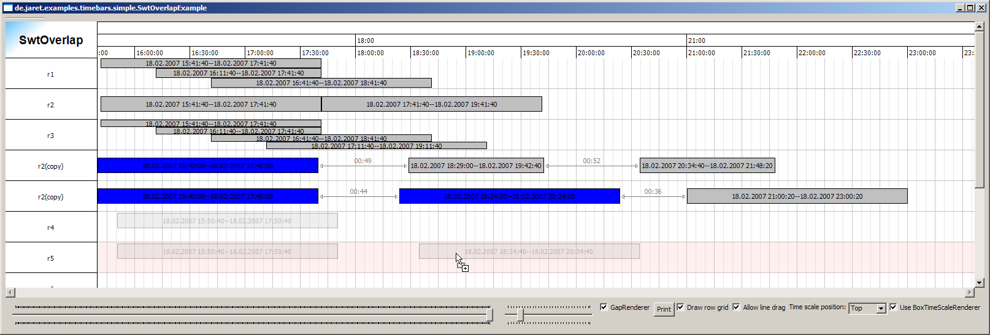Click the 00:36 gap indicator in lower r2(copy) row
The height and width of the screenshot is (335, 990).
(x=653, y=196)
